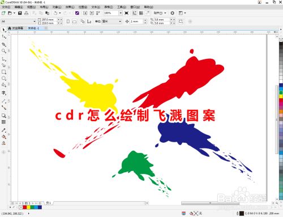Click the page 1 tab at bottom
Image resolution: width=283 pixels, height=217 pixels.
pyautogui.click(x=49, y=203)
